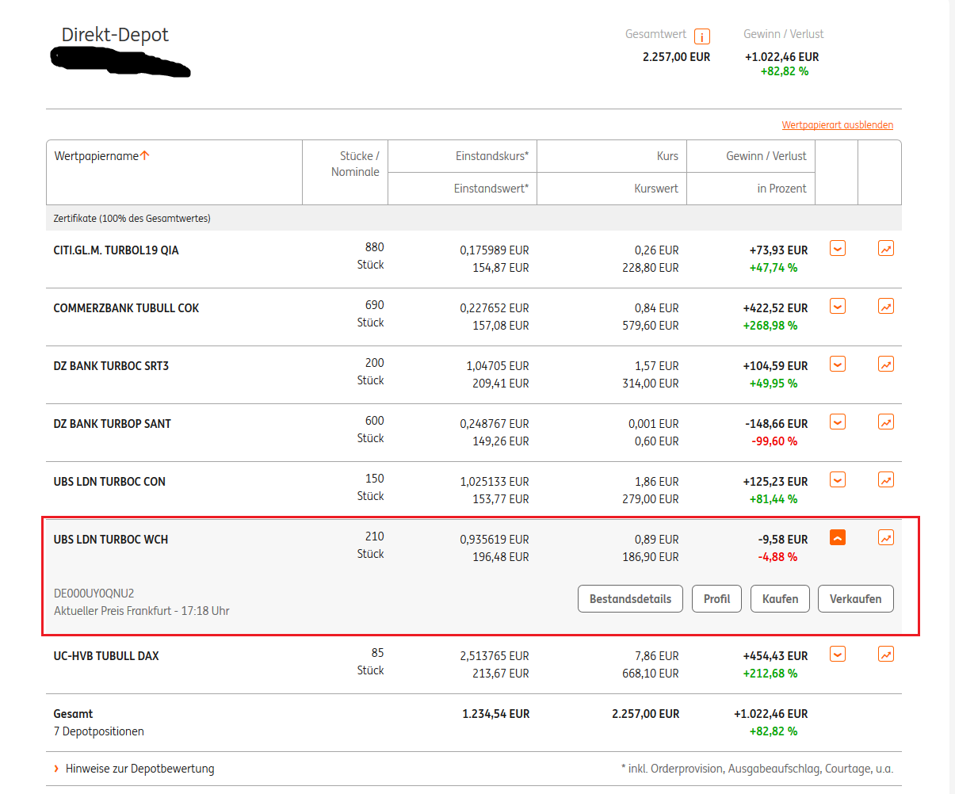Click the header Gesamtwert label
Image resolution: width=955 pixels, height=794 pixels.
(x=655, y=34)
